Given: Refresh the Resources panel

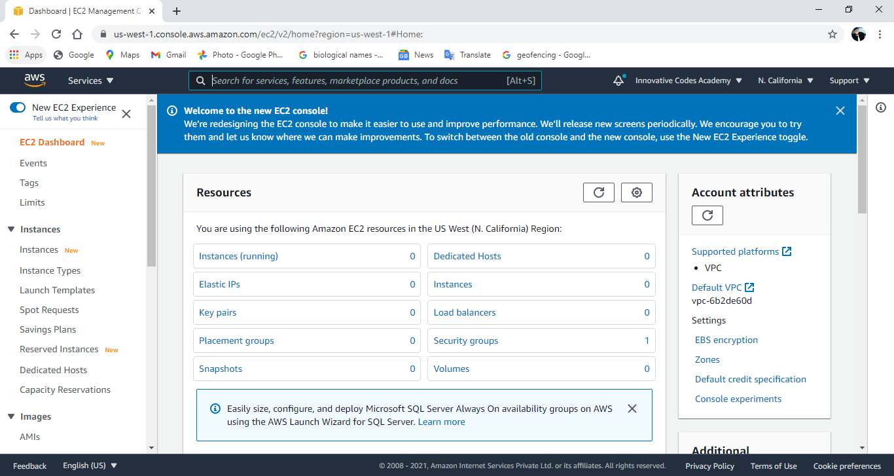Looking at the screenshot, I should (x=598, y=192).
